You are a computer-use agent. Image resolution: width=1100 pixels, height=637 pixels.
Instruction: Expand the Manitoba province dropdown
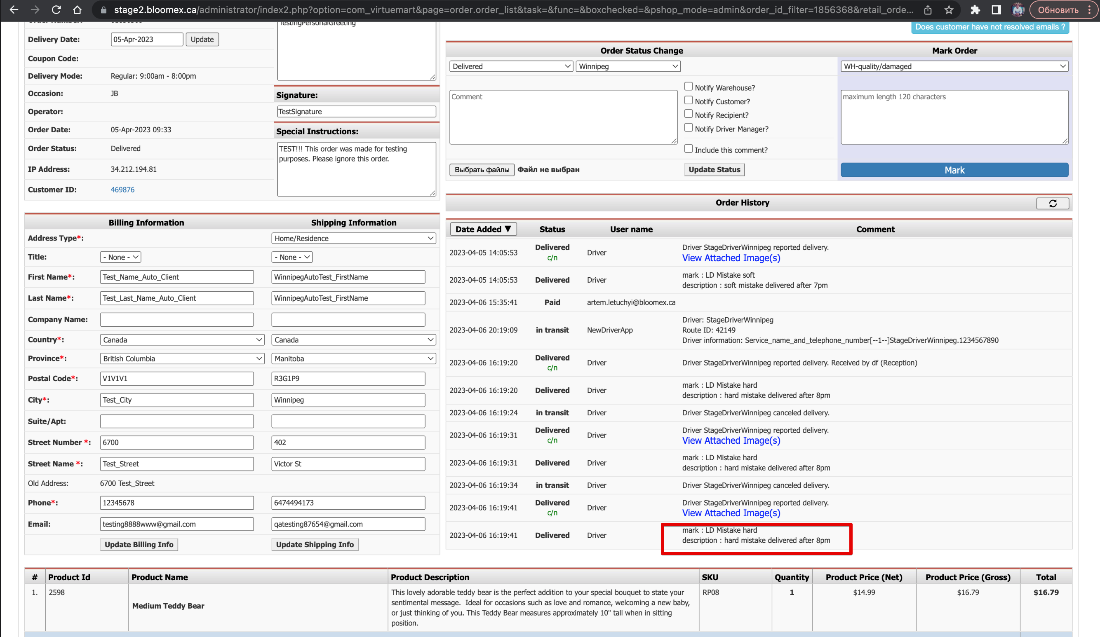click(354, 358)
